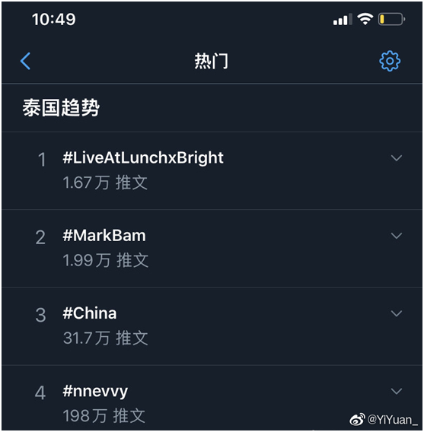Expand options for #MarkBam trend

(397, 236)
